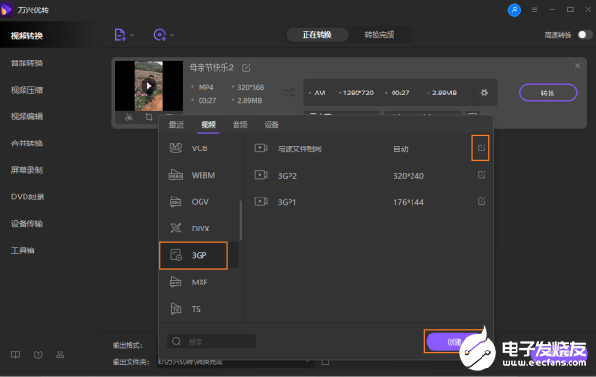
Task: Select 音频转换 in the sidebar
Action: (26, 63)
